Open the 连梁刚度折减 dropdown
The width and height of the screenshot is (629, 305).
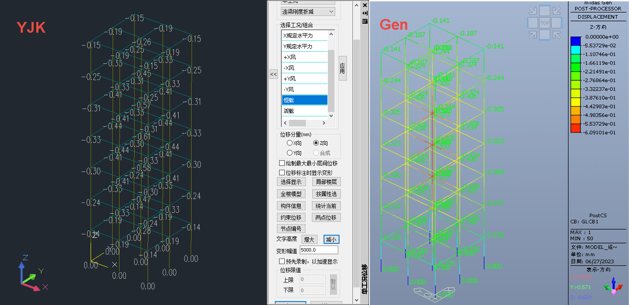[308, 12]
